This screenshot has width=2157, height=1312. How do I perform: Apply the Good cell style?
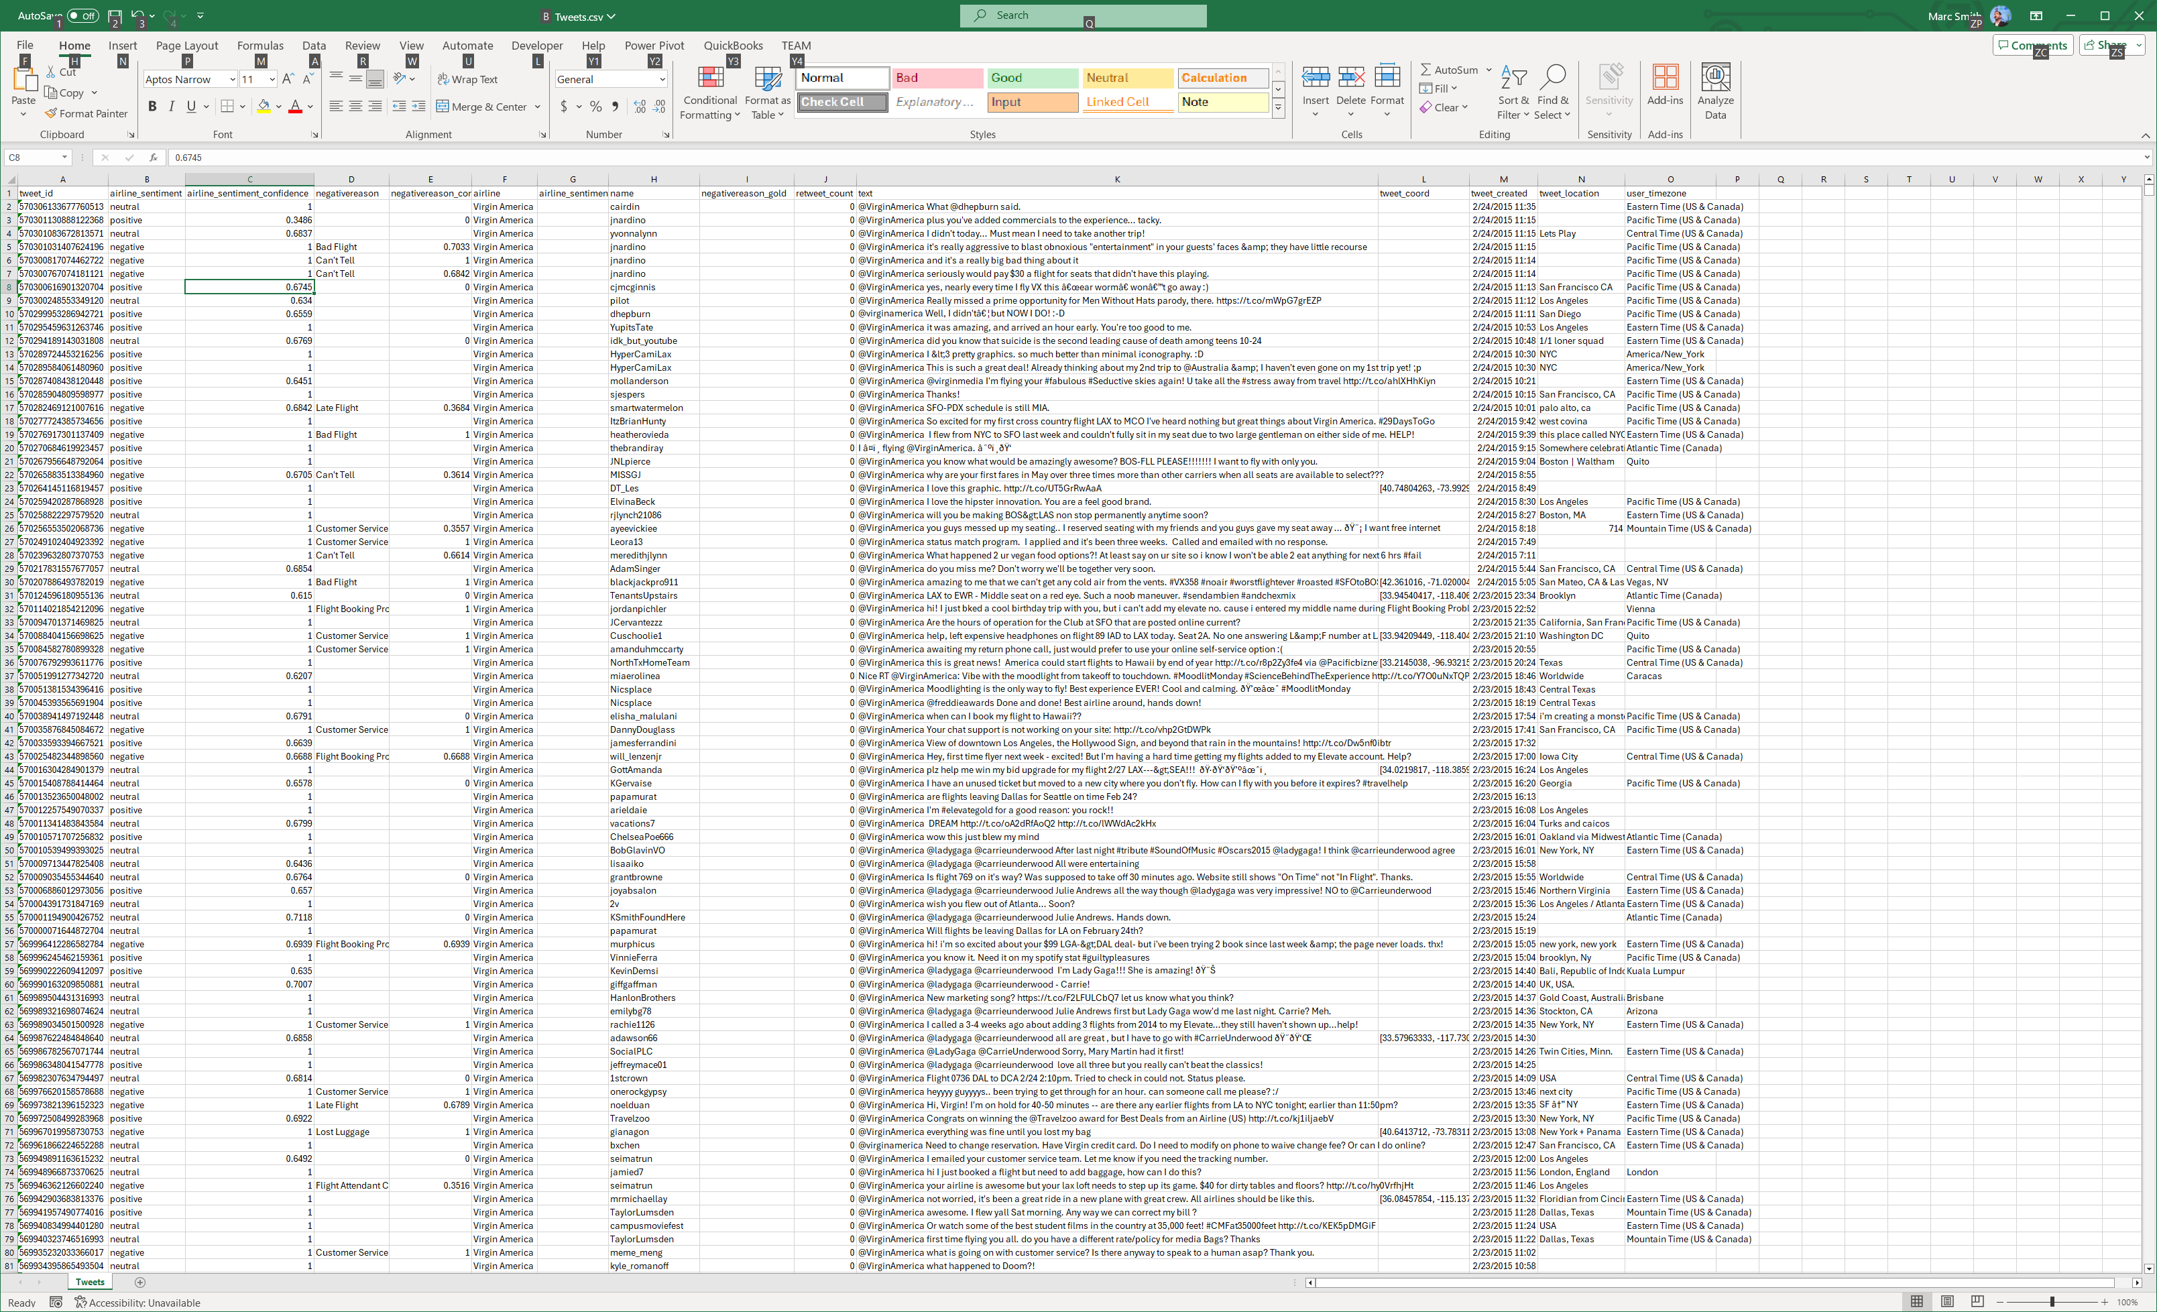pos(1032,78)
